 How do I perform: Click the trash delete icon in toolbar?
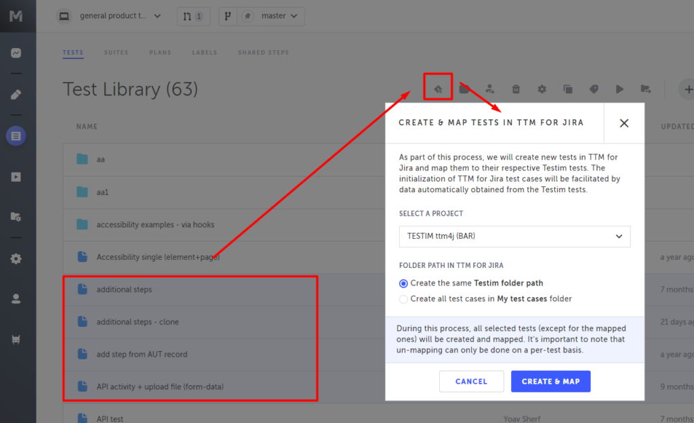516,89
